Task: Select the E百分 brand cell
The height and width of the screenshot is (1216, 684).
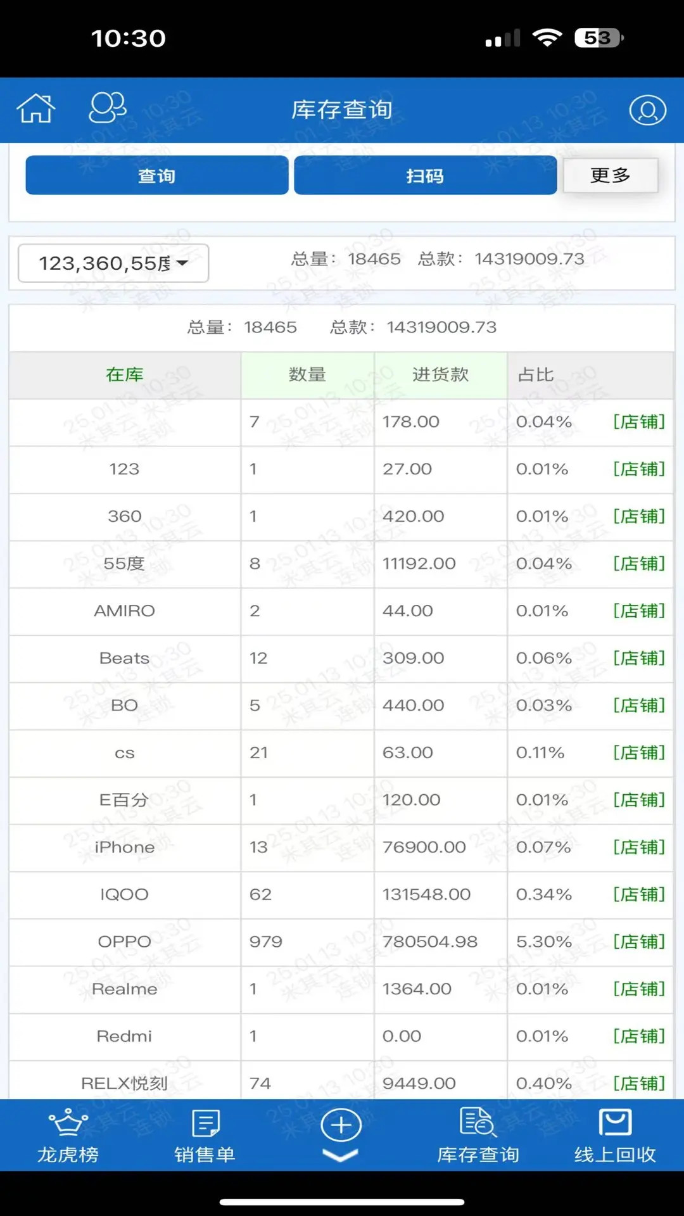Action: click(x=125, y=800)
